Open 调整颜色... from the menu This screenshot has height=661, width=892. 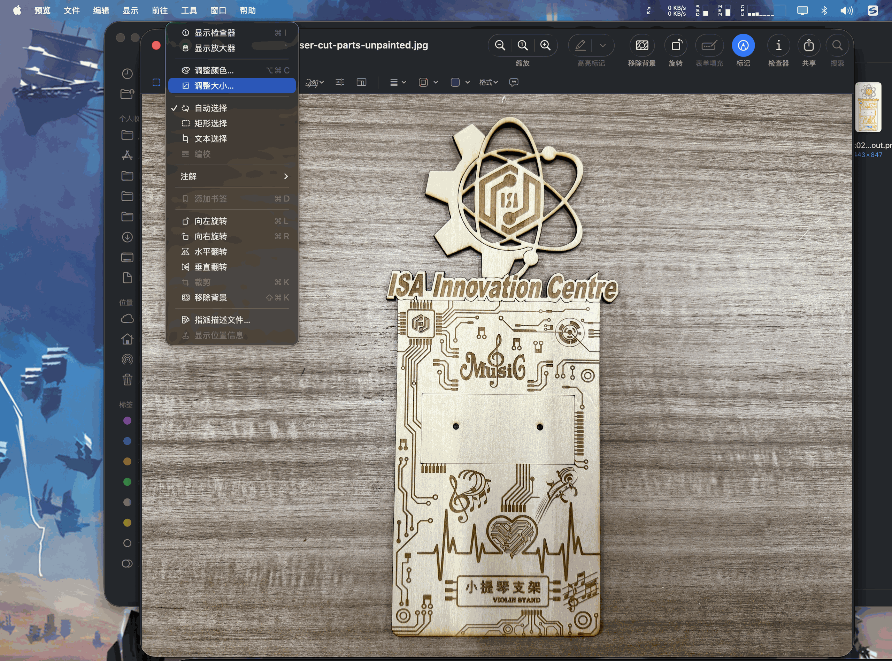click(x=232, y=70)
